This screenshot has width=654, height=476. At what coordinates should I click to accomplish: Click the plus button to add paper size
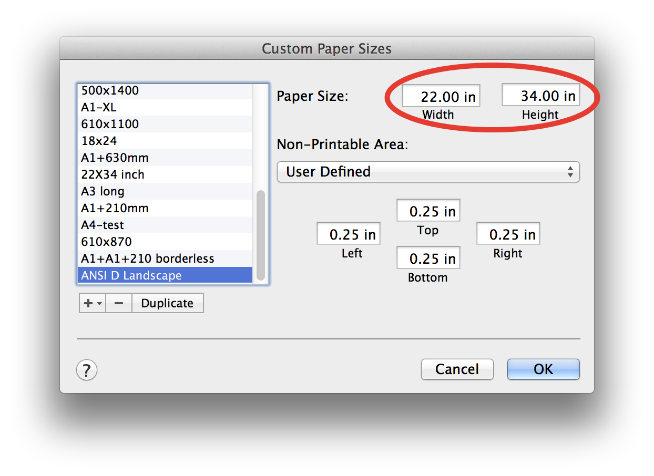pos(88,303)
